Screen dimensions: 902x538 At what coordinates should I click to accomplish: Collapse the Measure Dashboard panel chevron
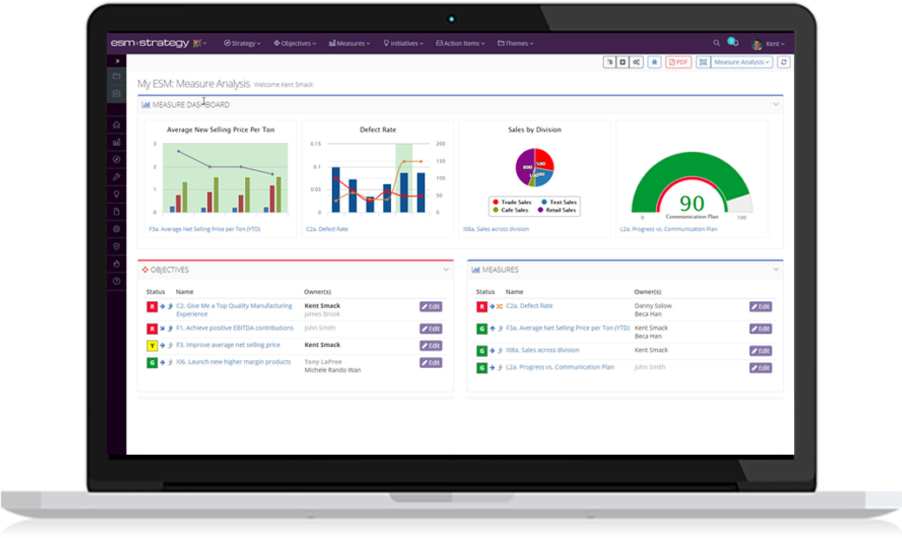coord(777,103)
